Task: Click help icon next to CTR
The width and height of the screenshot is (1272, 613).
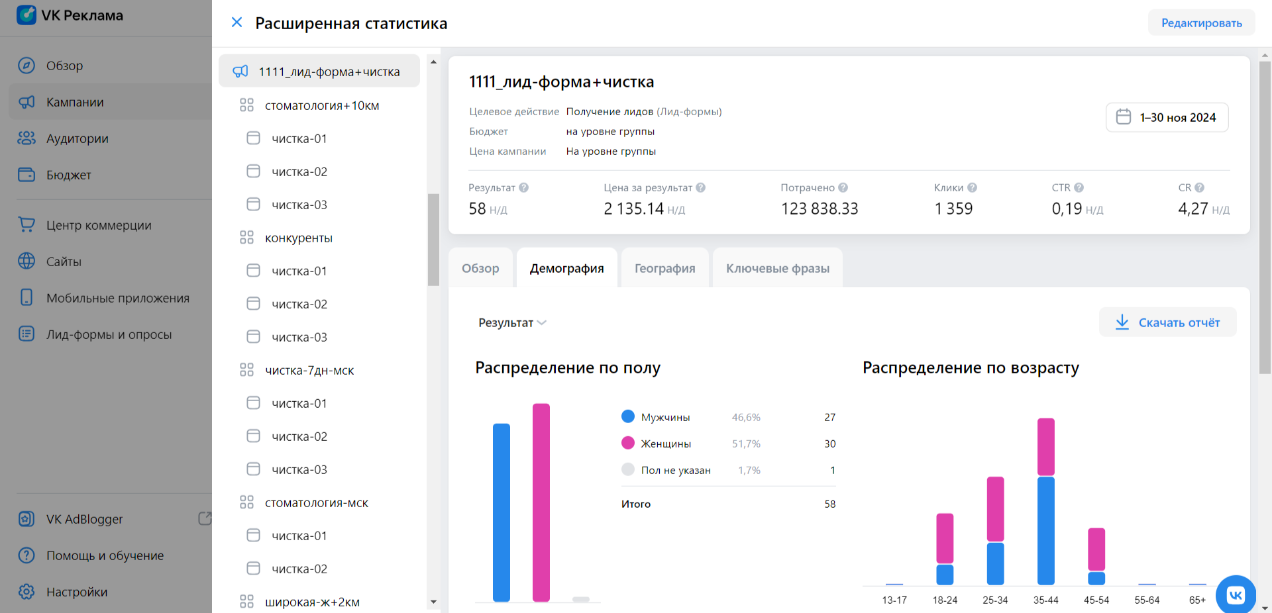Action: 1079,187
